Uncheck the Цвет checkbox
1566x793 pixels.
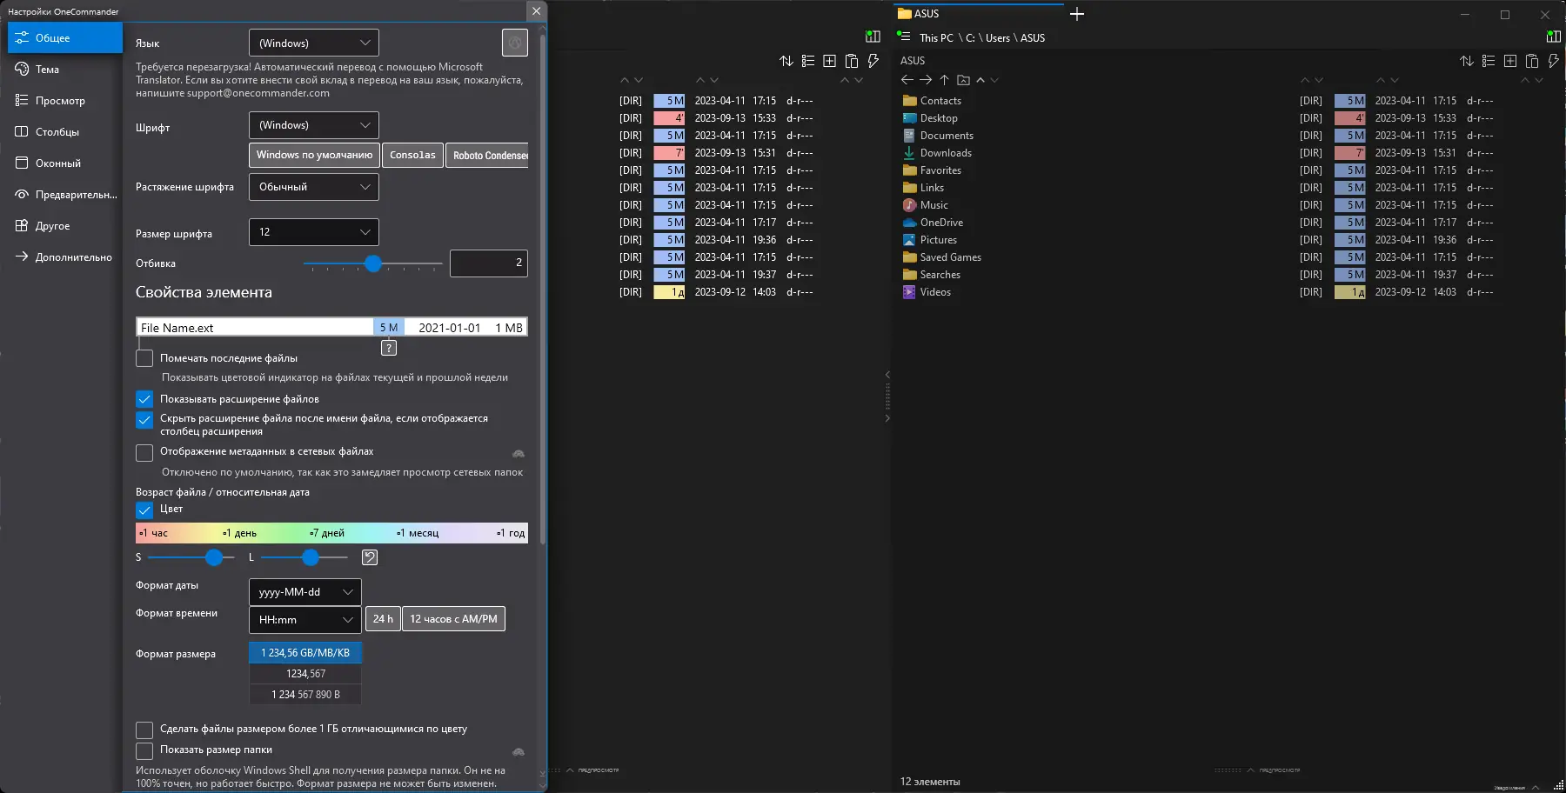(x=144, y=510)
